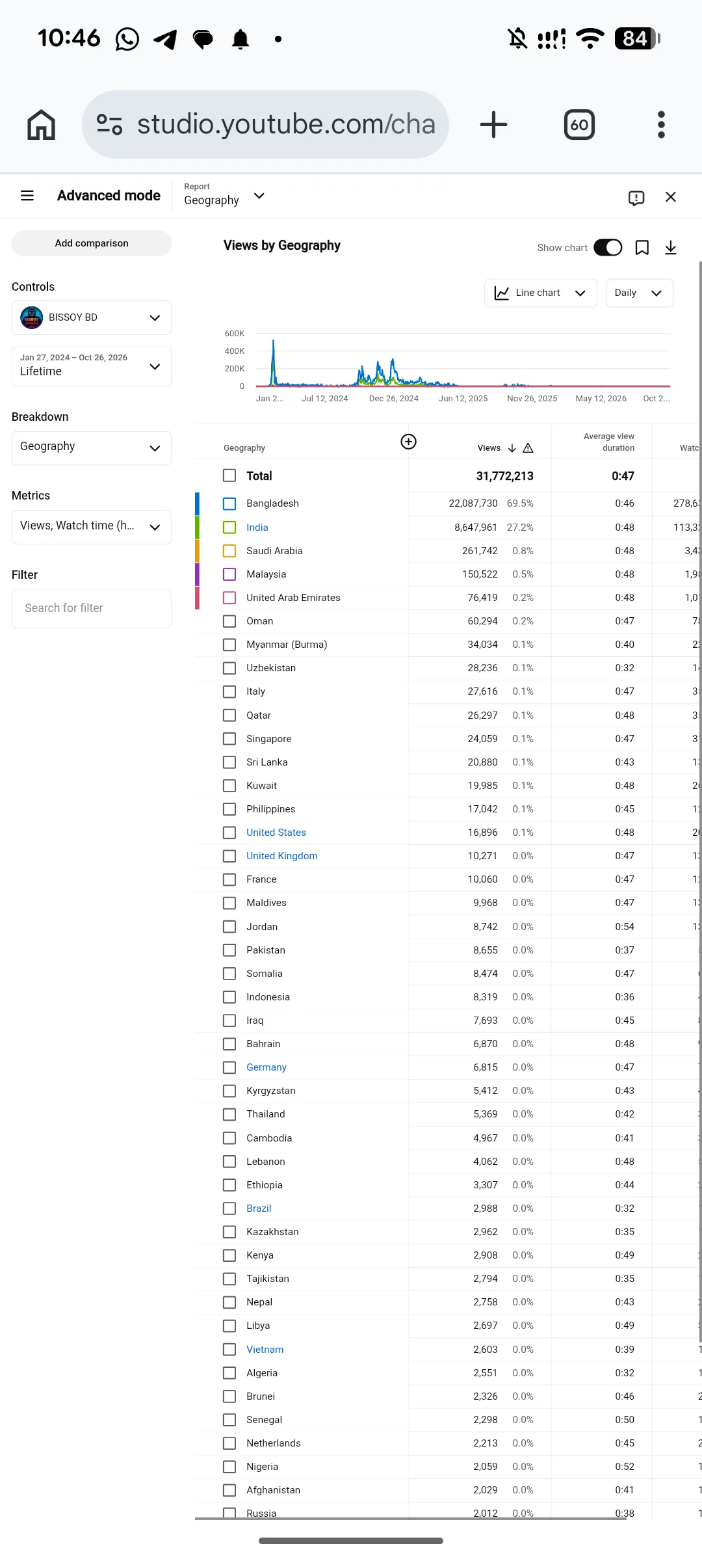Screen dimensions: 702x1561
Task: Click the Add comparison button
Action: [x=92, y=243]
